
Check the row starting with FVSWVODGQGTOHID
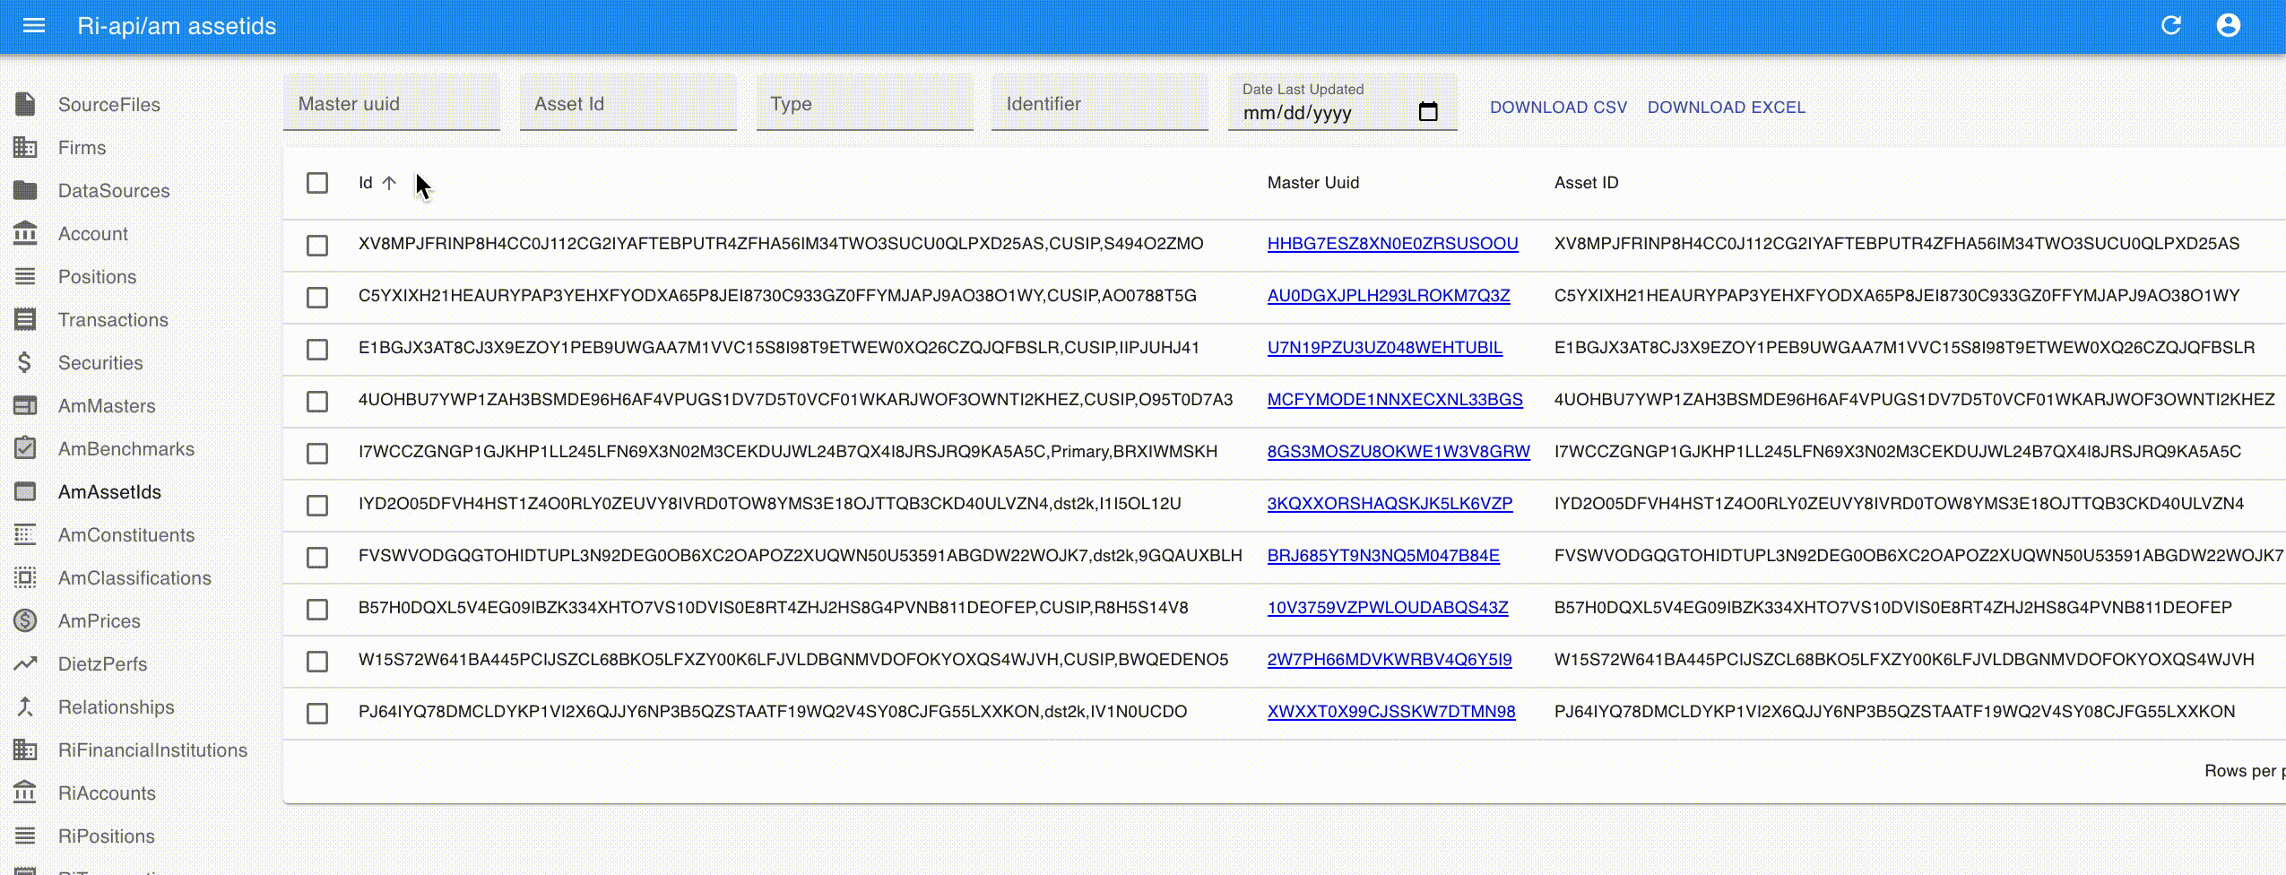pos(317,557)
